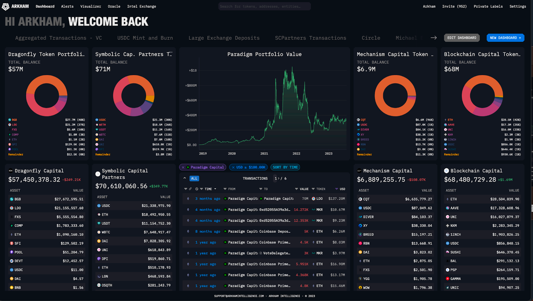Screen dimensions: 533x301
Task: Click WBTC token icon in Symbolic asset list
Action: [x=99, y=232]
